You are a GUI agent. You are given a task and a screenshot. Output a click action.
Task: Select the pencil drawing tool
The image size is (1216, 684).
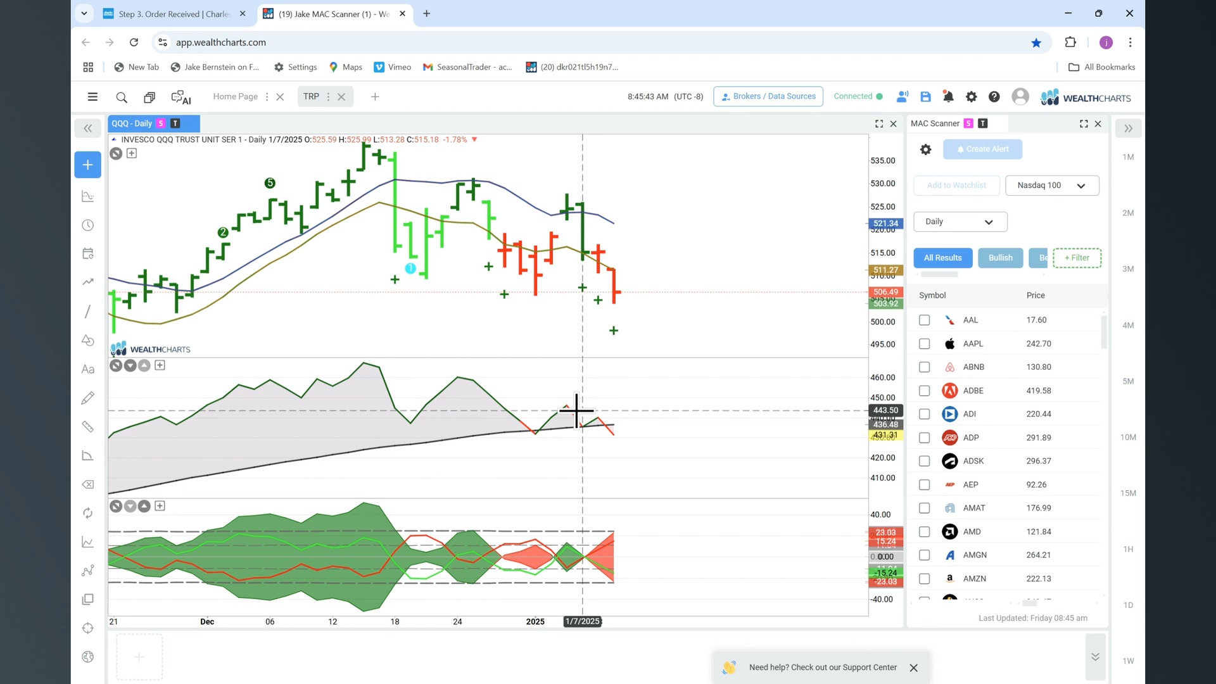coord(88,398)
